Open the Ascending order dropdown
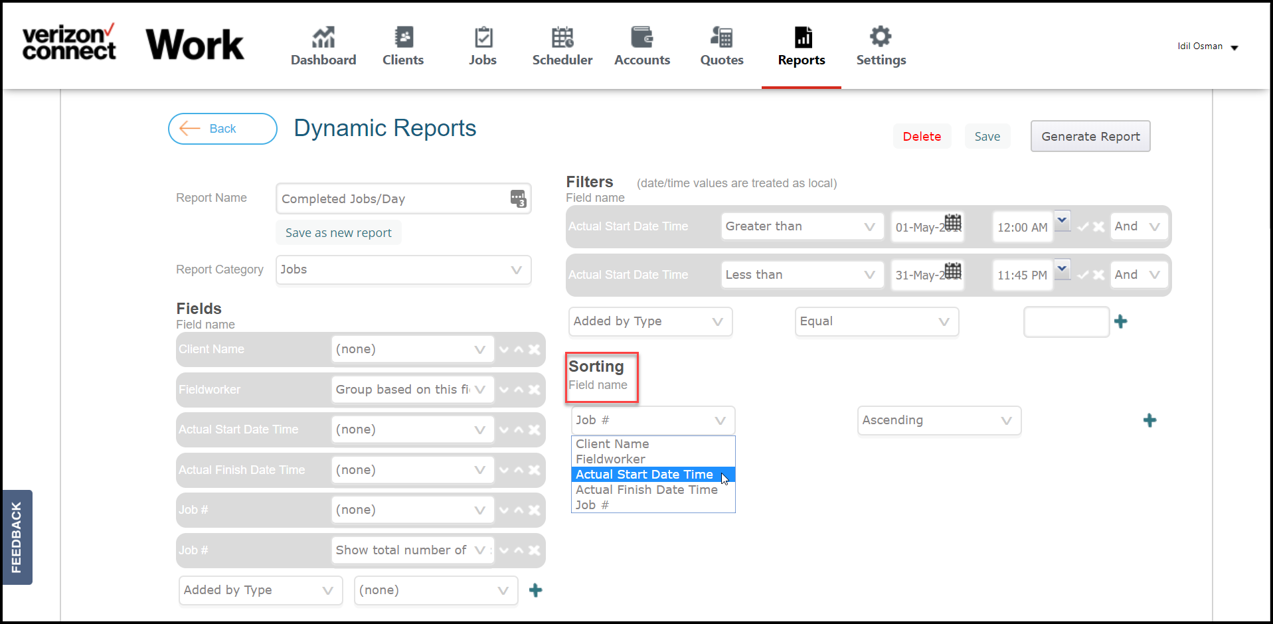Screen dimensions: 1273x624 click(940, 420)
